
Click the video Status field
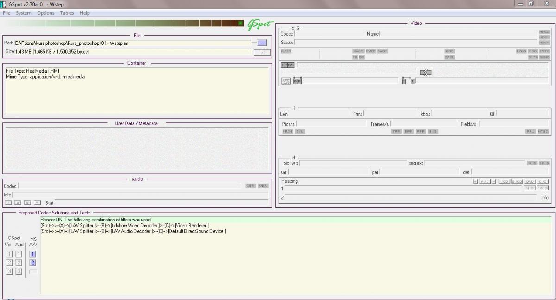click(x=416, y=43)
